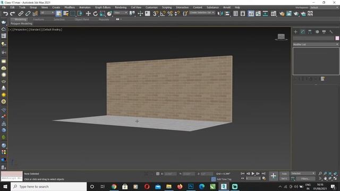Open the Rendering menu
Image resolution: width=340 pixels, height=191 pixels.
coord(121,7)
